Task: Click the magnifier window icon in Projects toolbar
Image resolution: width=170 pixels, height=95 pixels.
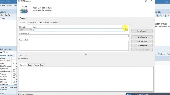Action: click(160, 16)
